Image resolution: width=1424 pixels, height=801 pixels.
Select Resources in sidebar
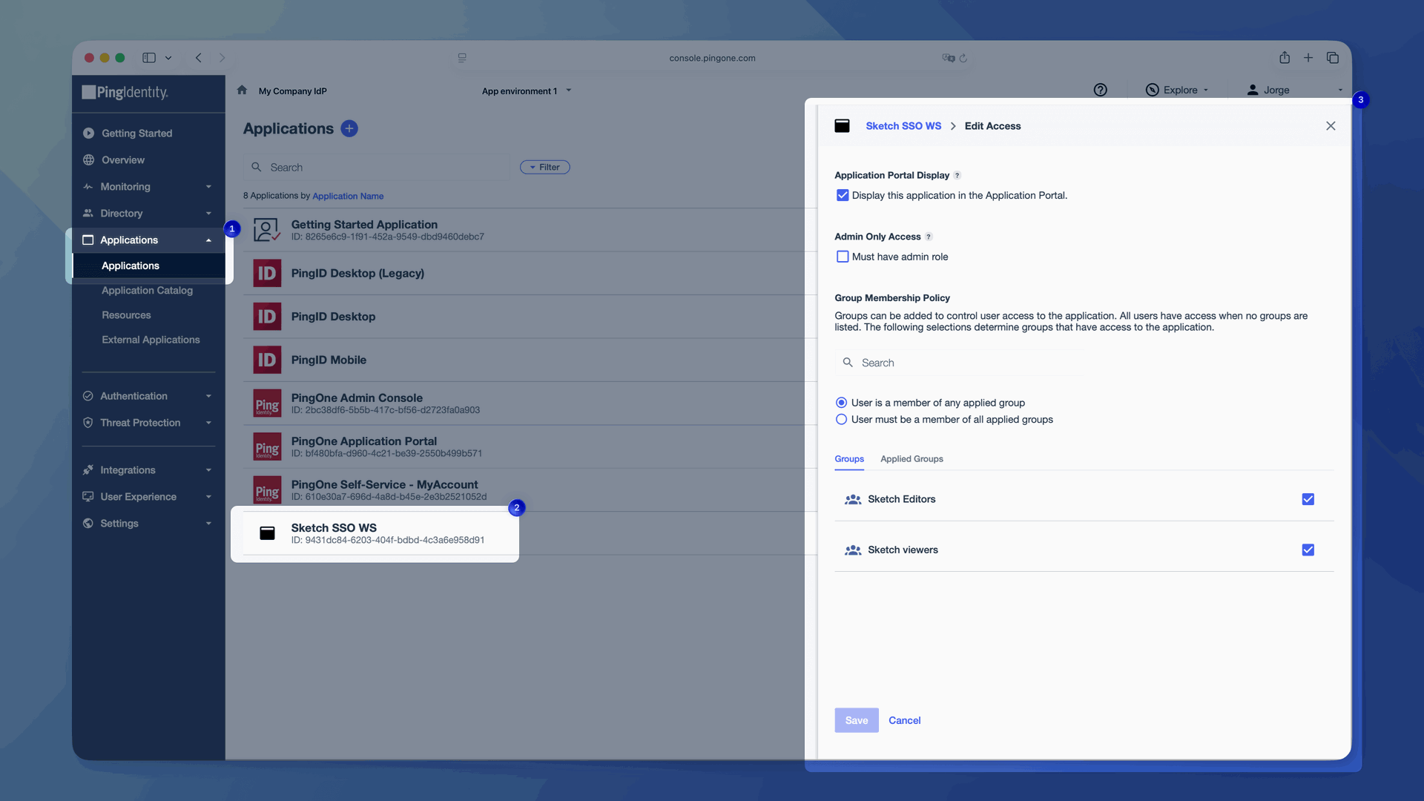click(126, 315)
